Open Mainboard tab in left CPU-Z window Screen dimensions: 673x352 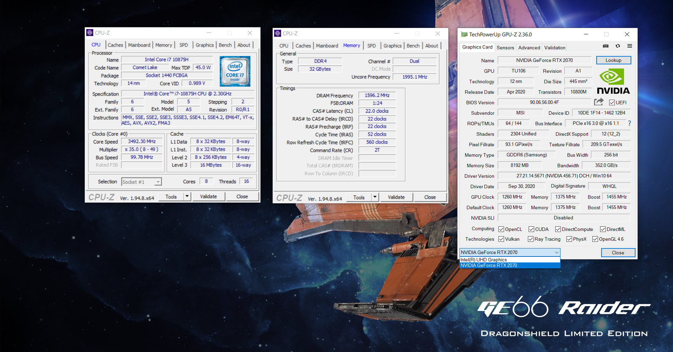click(x=139, y=45)
